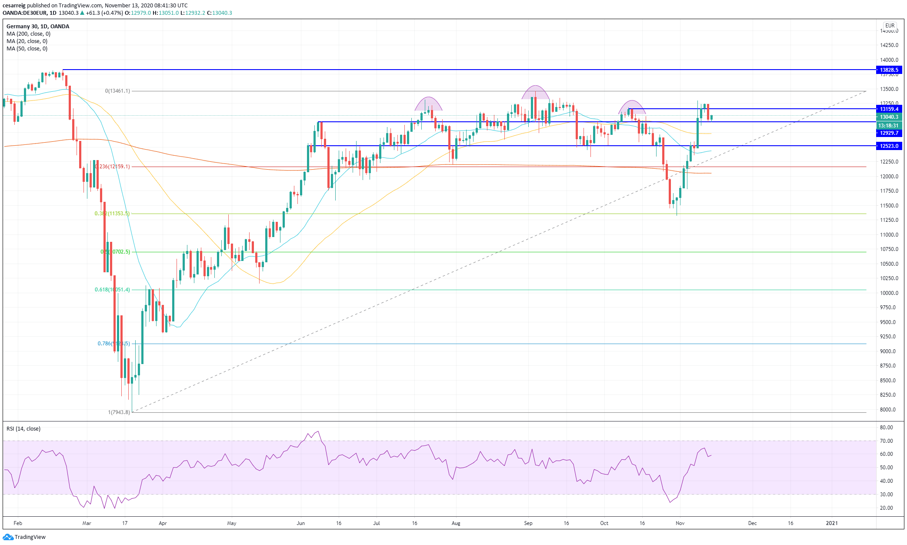This screenshot has height=545, width=907.
Task: Click the 13159.4 blue price label
Action: pyautogui.click(x=889, y=109)
